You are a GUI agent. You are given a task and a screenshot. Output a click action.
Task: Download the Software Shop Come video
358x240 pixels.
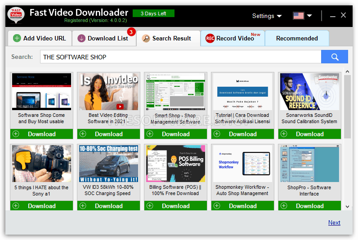click(41, 134)
